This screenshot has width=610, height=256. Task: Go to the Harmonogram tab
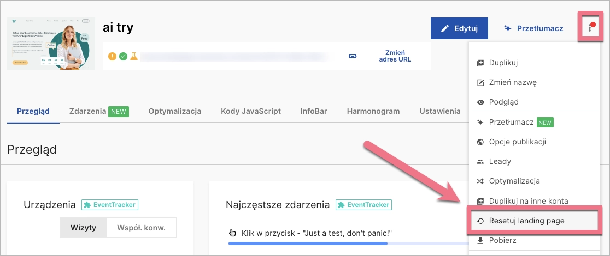373,111
